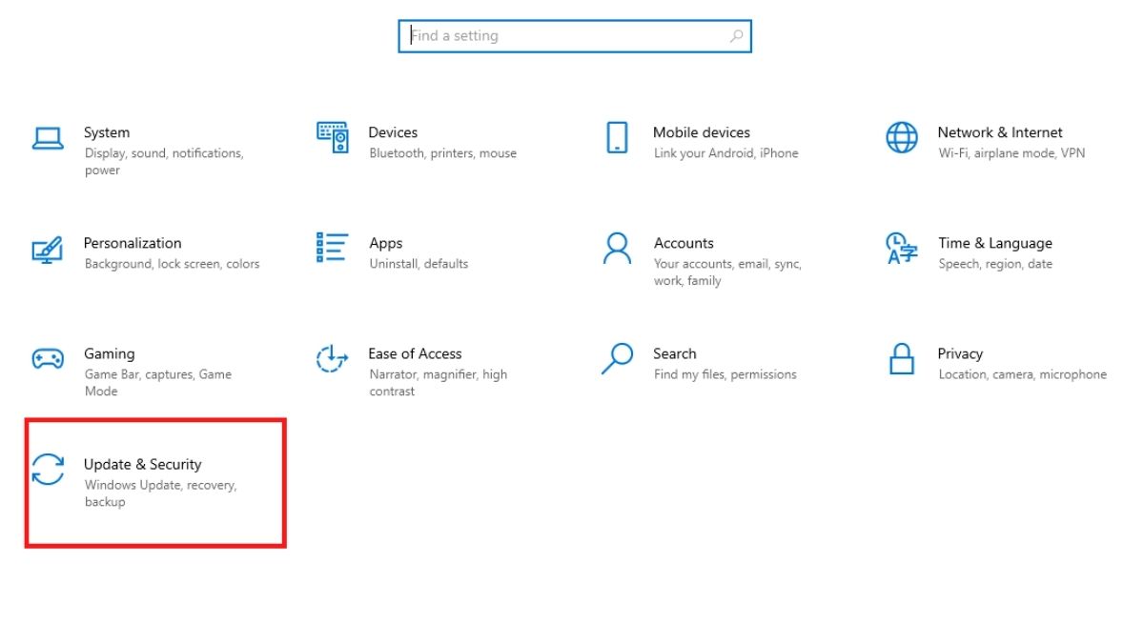Click the Accounts person icon
1144x643 pixels.
(617, 248)
